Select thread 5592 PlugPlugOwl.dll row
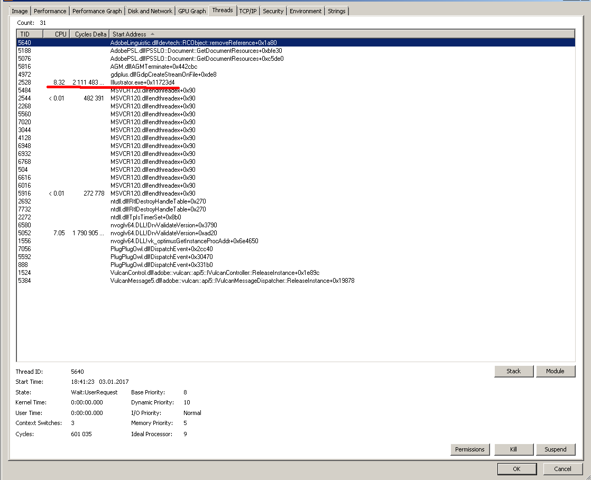Screen dimensions: 591x480 [x=296, y=256]
